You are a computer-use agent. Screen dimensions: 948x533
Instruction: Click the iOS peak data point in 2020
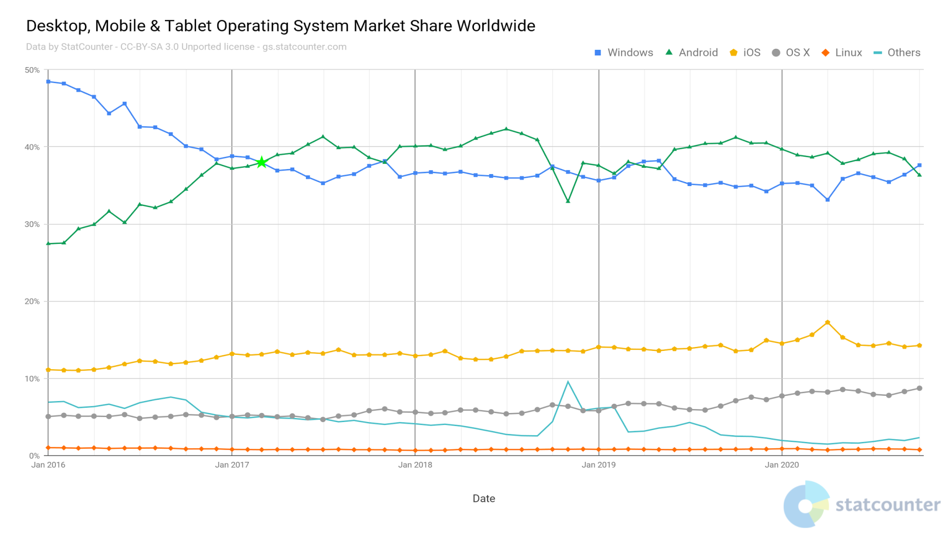point(828,322)
